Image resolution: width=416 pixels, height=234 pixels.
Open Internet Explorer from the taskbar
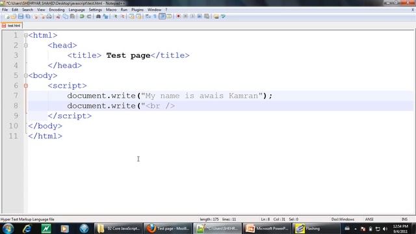coord(27,228)
